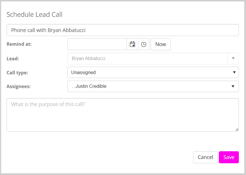Click the Call type label

(x=17, y=73)
